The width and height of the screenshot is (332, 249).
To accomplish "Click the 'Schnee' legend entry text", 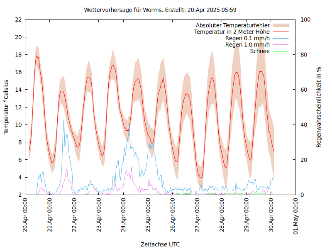I will coord(260,51).
